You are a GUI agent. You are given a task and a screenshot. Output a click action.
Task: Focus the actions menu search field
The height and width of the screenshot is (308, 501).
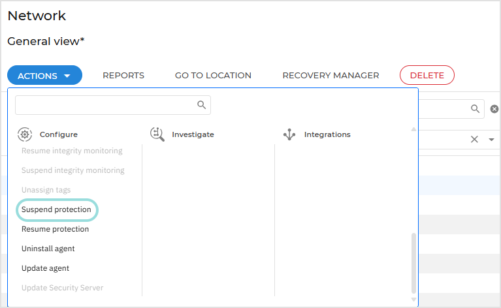105,105
